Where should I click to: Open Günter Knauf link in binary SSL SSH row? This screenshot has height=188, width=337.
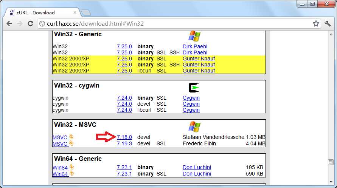click(199, 65)
